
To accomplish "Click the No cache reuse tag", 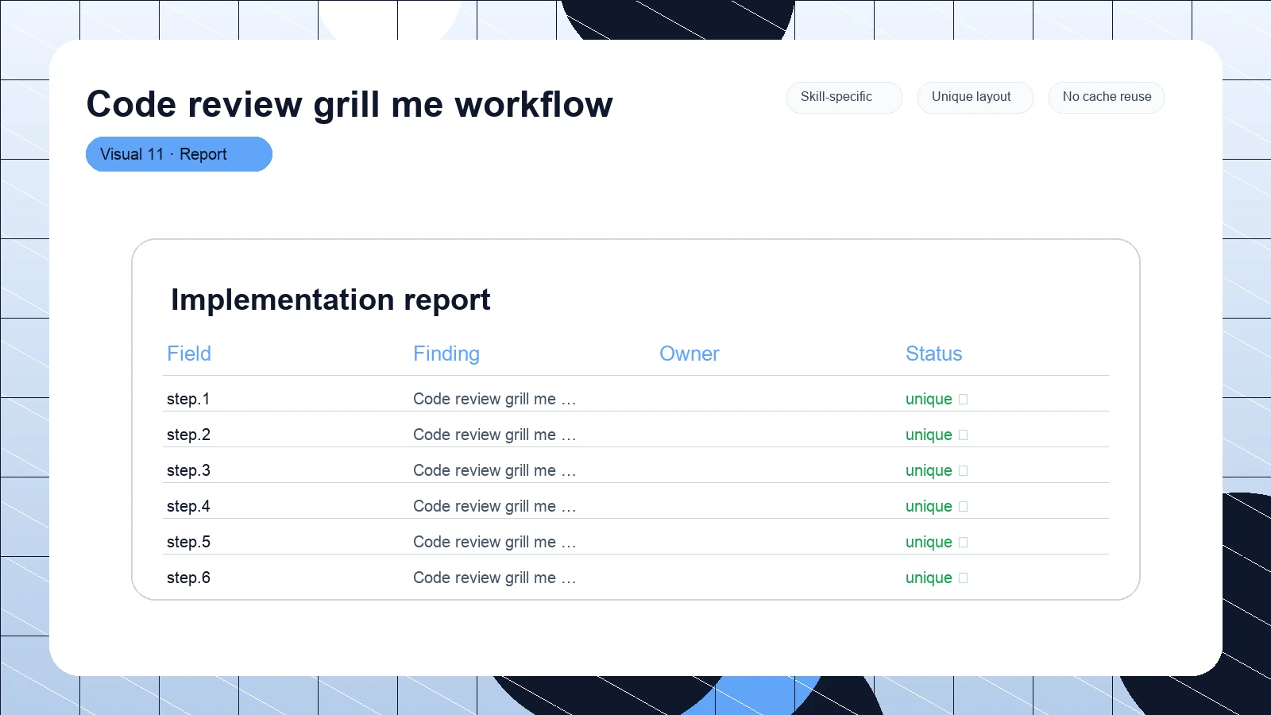I will 1106,97.
